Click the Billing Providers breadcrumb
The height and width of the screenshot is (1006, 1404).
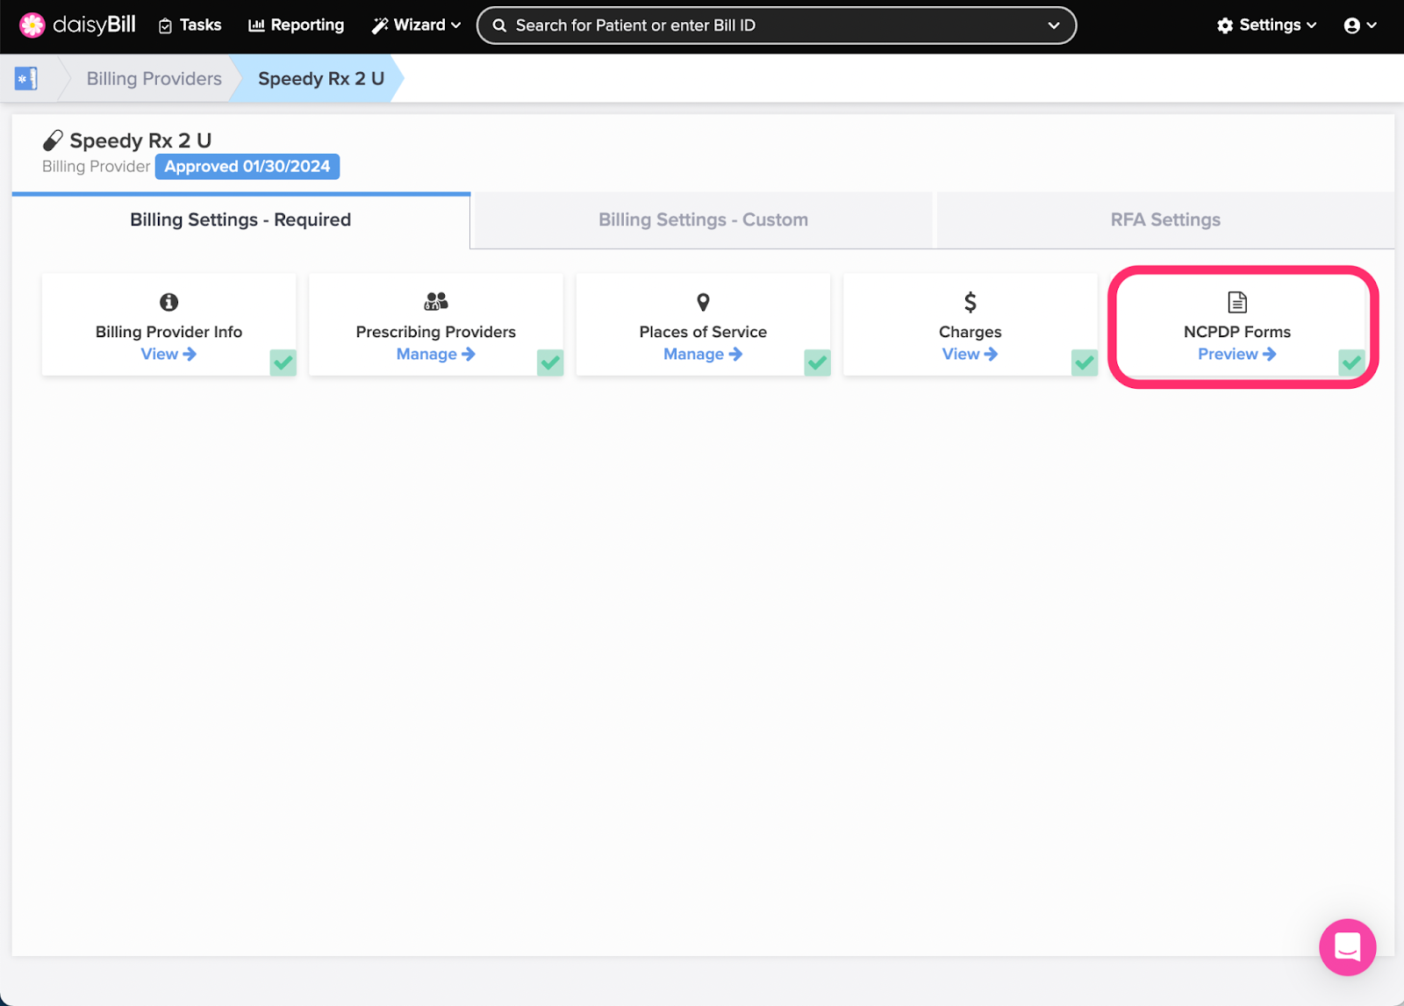pos(153,78)
